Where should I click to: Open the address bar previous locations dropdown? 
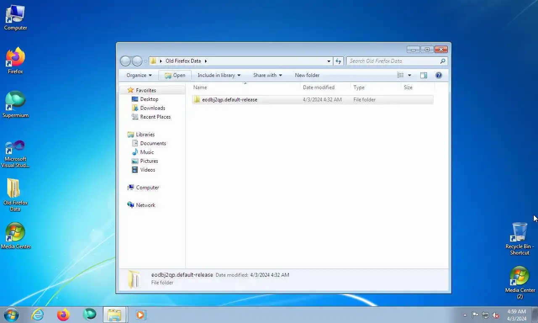pyautogui.click(x=329, y=61)
